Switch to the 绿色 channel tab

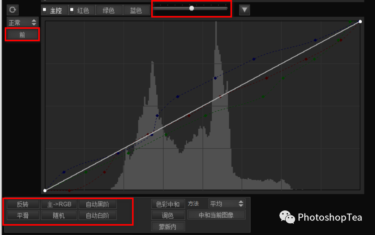[109, 10]
